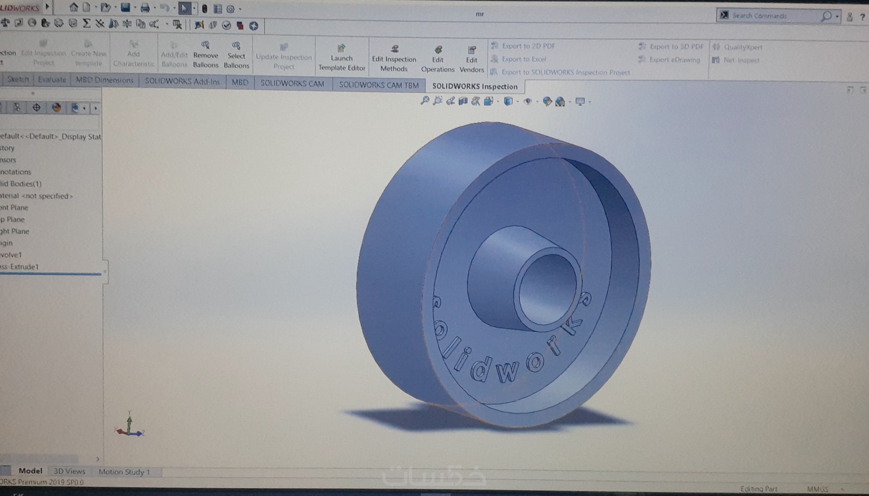Open Apply Scene icon

coord(560,102)
